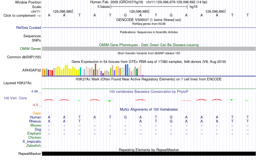
Task: Click the H3K27Ac Mark ENCODE track title
Action: tap(148, 79)
